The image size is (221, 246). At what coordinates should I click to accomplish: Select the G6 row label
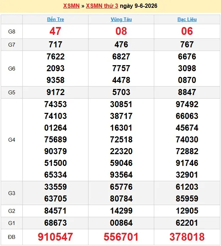12,69
